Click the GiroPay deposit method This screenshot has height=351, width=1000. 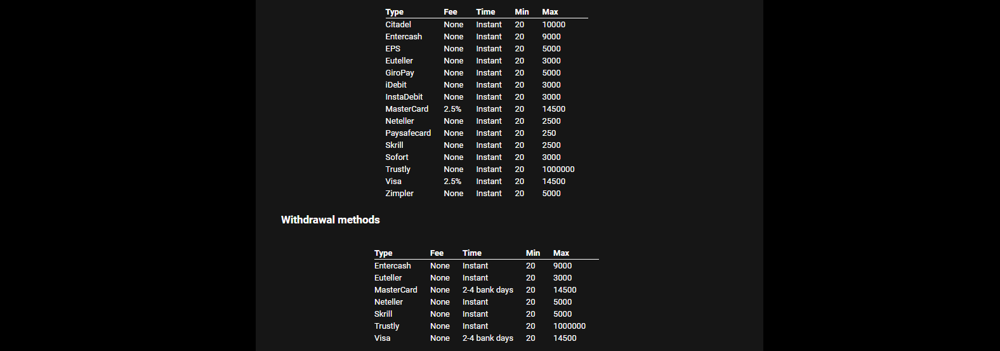point(400,73)
